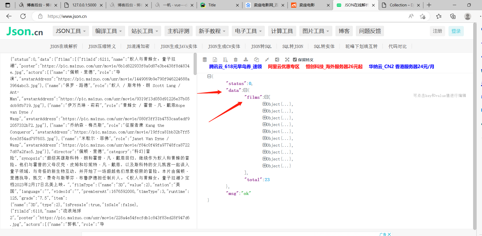Image resolution: width=482 pixels, height=236 pixels.
Task: Open the 问题反馈 menu item
Action: pos(370,31)
